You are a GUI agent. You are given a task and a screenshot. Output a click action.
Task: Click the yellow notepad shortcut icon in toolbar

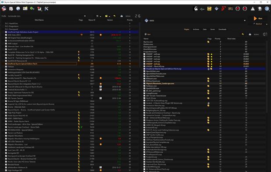click(209, 9)
